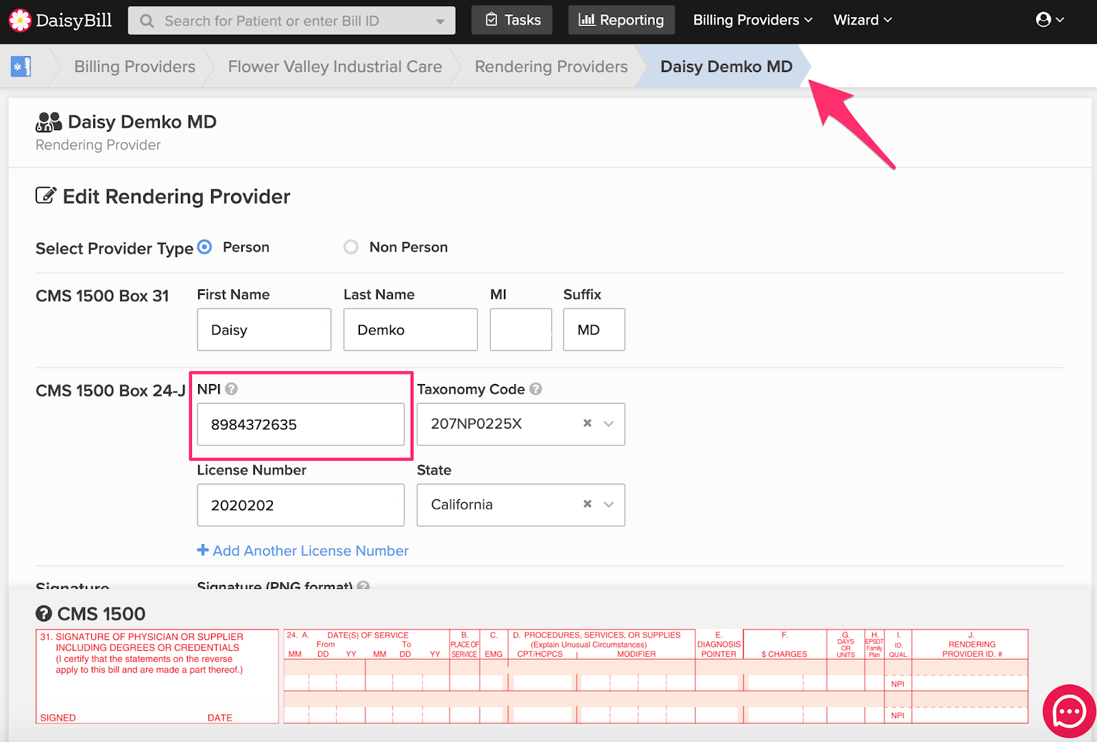Select the Daisy Demko MD breadcrumb

coord(726,67)
